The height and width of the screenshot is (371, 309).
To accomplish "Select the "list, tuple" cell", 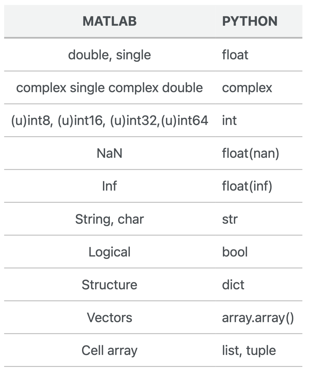I will click(x=249, y=350).
